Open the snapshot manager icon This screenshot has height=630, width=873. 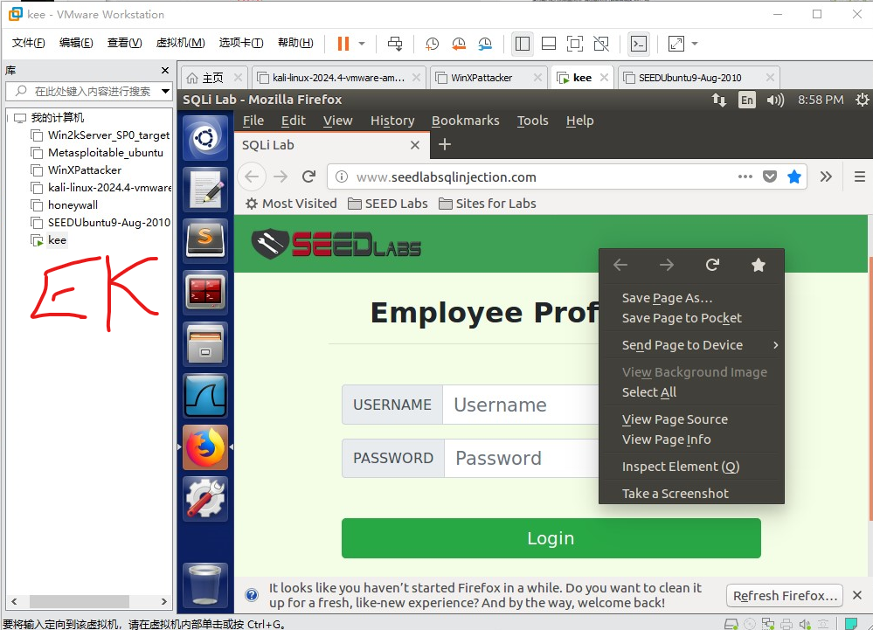pyautogui.click(x=484, y=44)
